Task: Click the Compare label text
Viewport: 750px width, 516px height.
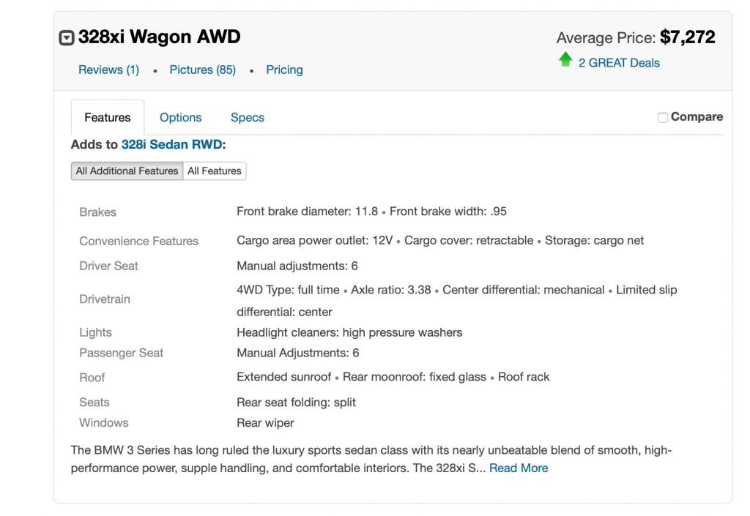Action: click(x=697, y=117)
